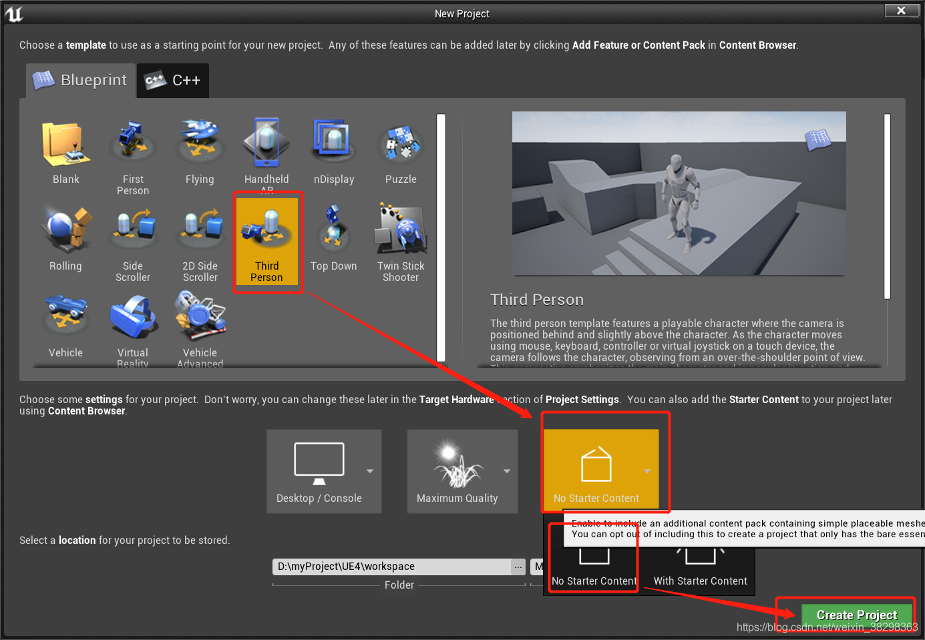The image size is (925, 640).
Task: Click the Desktop / Console setting button
Action: click(x=324, y=471)
